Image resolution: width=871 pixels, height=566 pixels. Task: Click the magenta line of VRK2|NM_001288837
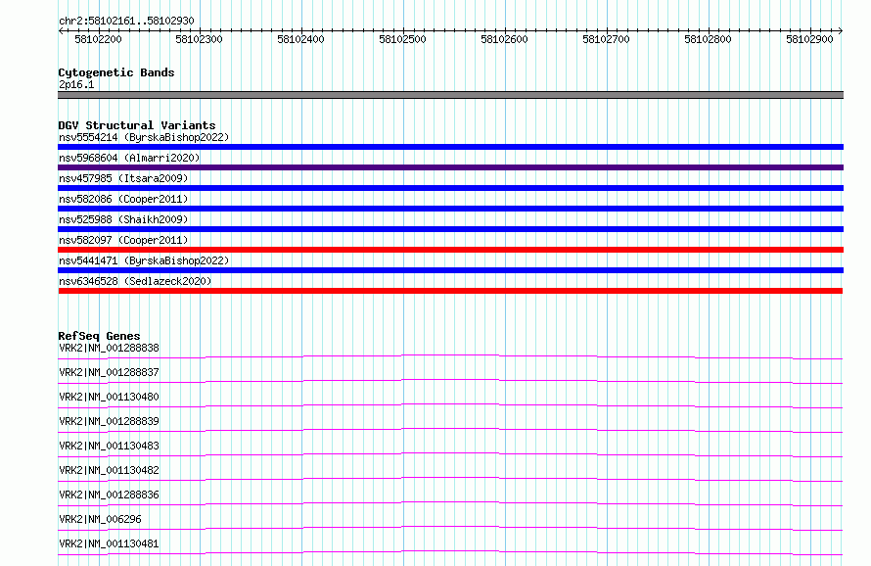[x=450, y=381]
